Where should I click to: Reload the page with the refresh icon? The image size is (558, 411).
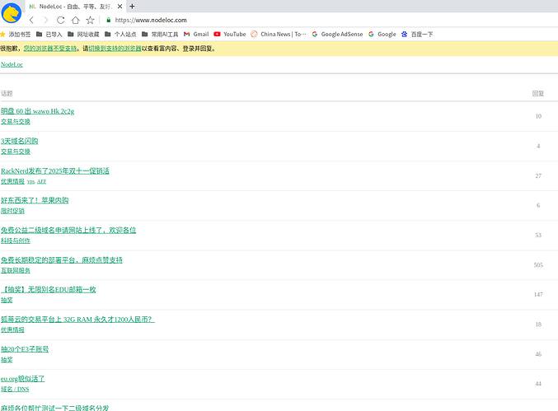tap(60, 20)
